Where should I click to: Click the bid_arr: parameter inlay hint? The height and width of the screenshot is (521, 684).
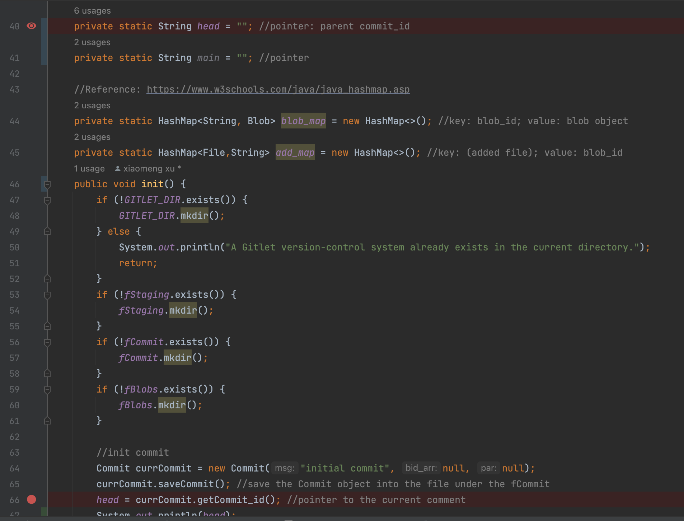point(421,468)
